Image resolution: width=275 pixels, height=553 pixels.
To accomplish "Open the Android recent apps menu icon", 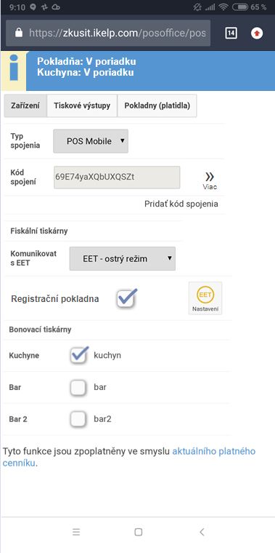I will pos(76,532).
